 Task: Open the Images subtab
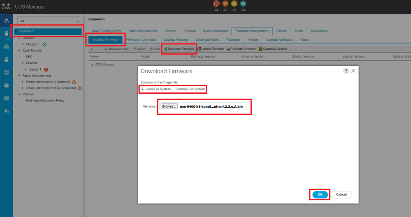[253, 39]
